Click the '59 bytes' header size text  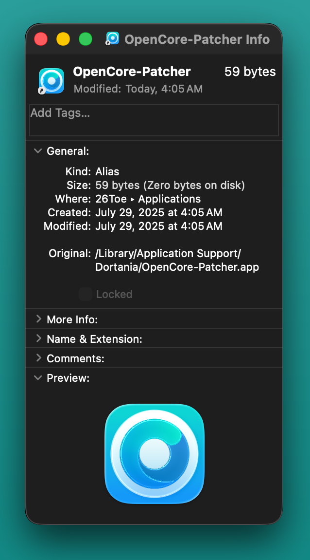pos(250,72)
